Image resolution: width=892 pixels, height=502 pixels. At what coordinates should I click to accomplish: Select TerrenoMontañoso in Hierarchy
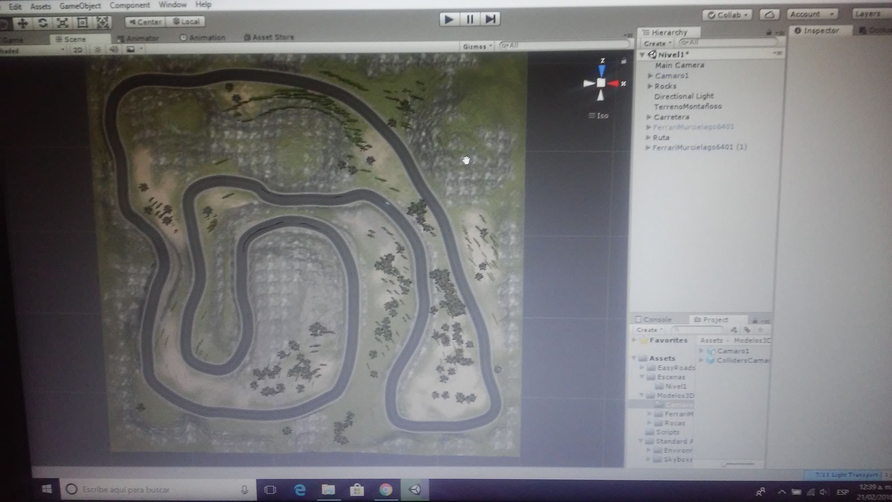coord(688,106)
